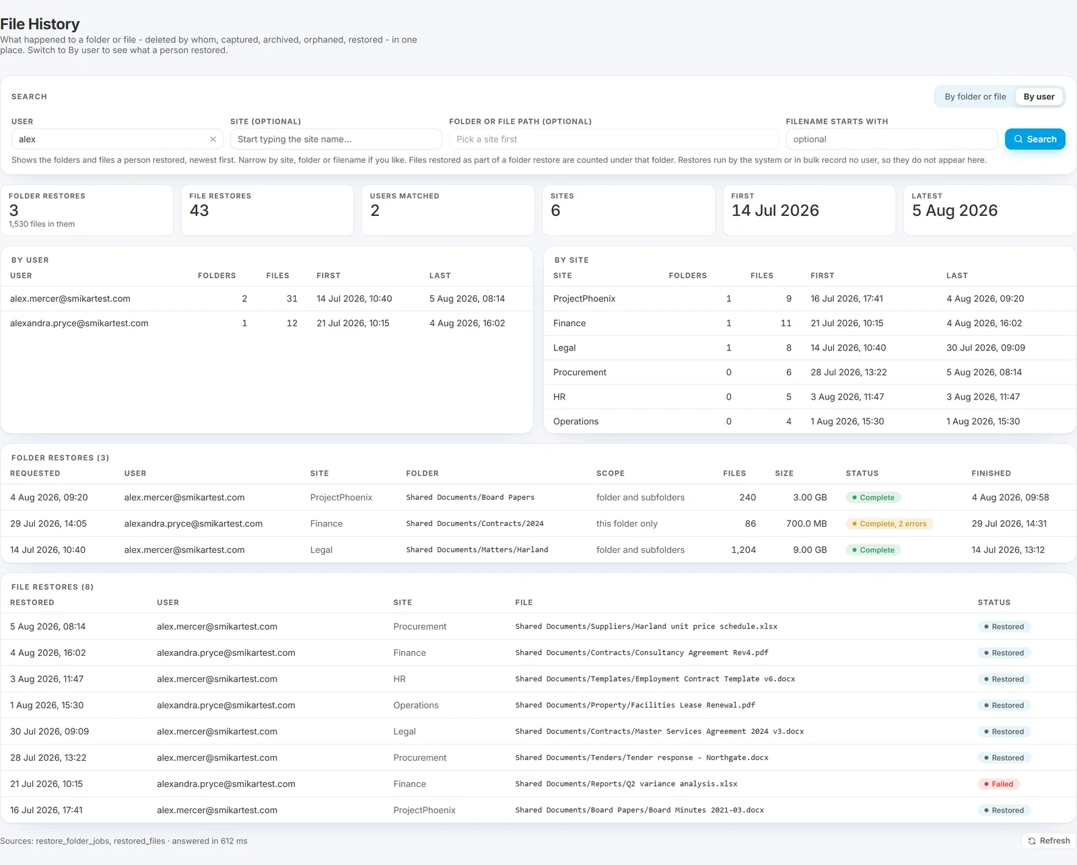Click Restored status for 5 Aug 08:14 file
Viewport: 1077px width, 865px height.
click(x=1004, y=627)
